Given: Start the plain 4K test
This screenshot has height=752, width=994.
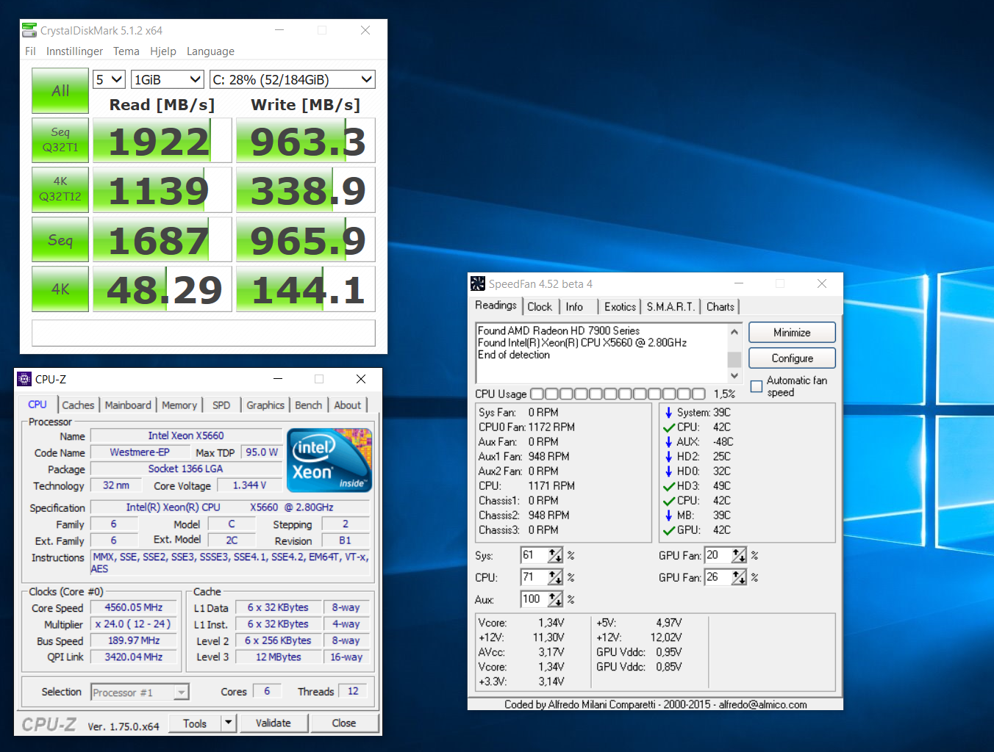Looking at the screenshot, I should click(60, 289).
